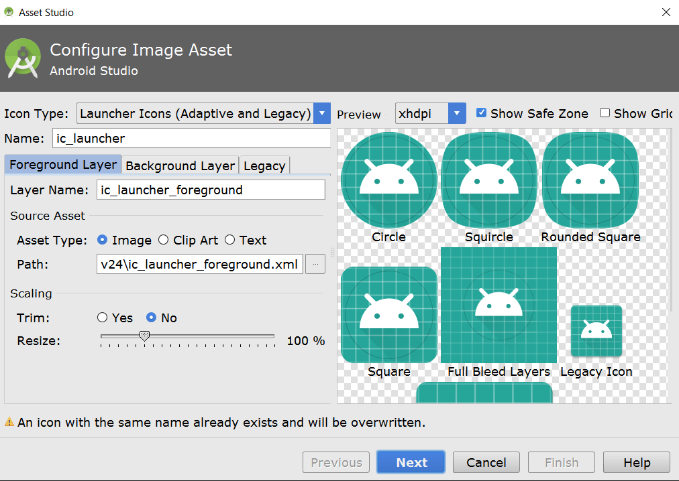679x481 pixels.
Task: Set Trim to Yes
Action: 103,318
